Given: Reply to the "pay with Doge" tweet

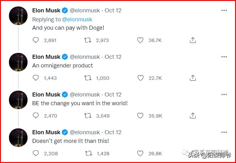Looking at the screenshot, I should [36, 40].
